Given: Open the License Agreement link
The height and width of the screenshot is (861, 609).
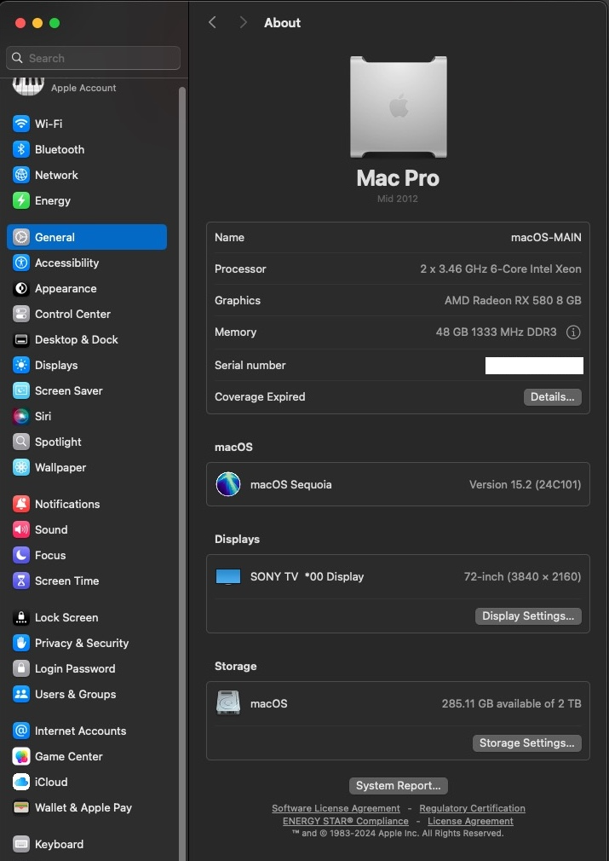Looking at the screenshot, I should [x=471, y=821].
